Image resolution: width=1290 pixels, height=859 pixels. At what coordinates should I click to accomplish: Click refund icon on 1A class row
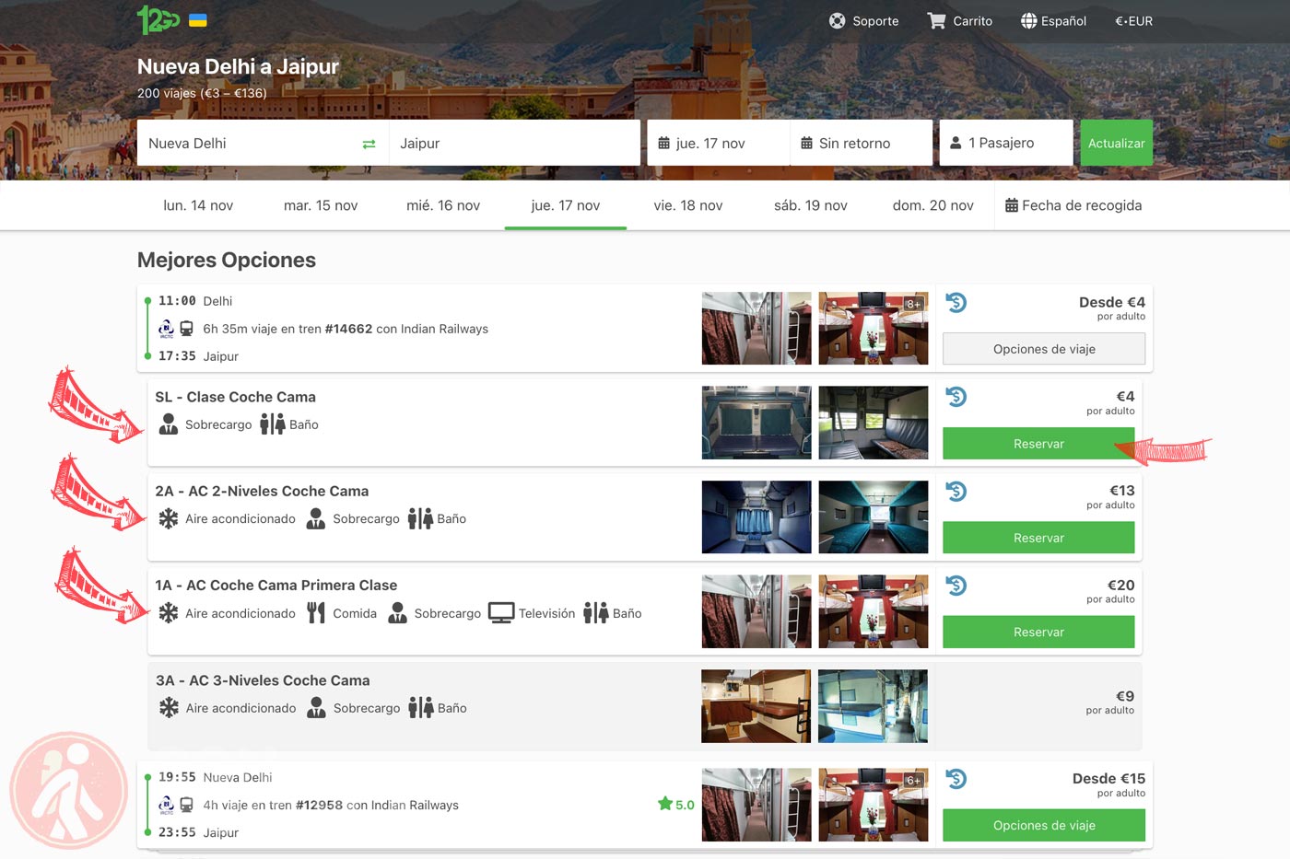coord(956,586)
